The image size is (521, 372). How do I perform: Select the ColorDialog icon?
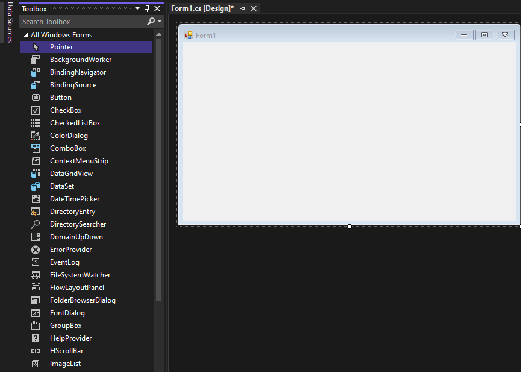[36, 136]
